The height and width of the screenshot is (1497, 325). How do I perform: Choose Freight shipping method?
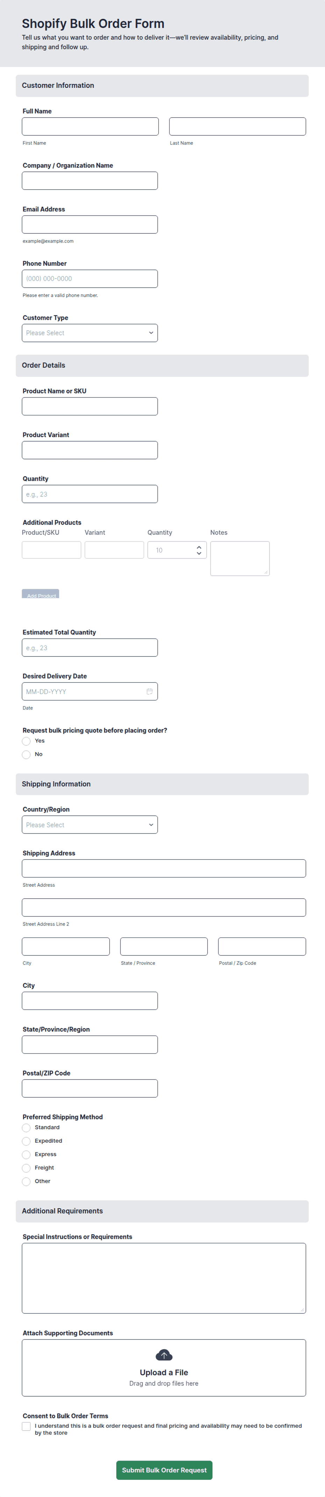(26, 1168)
